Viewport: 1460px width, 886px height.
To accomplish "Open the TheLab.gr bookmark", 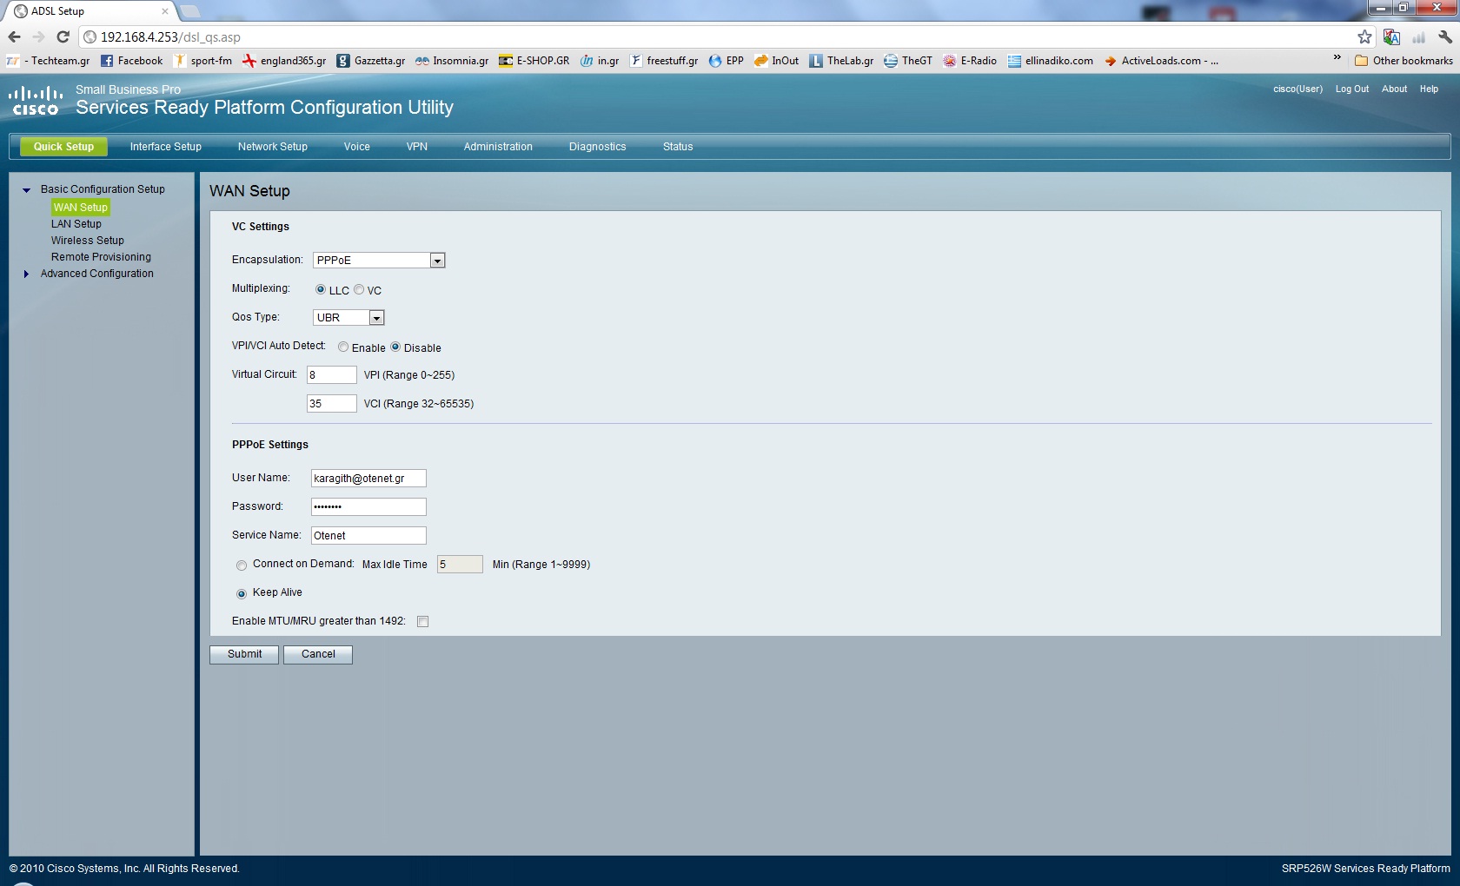I will pyautogui.click(x=842, y=61).
